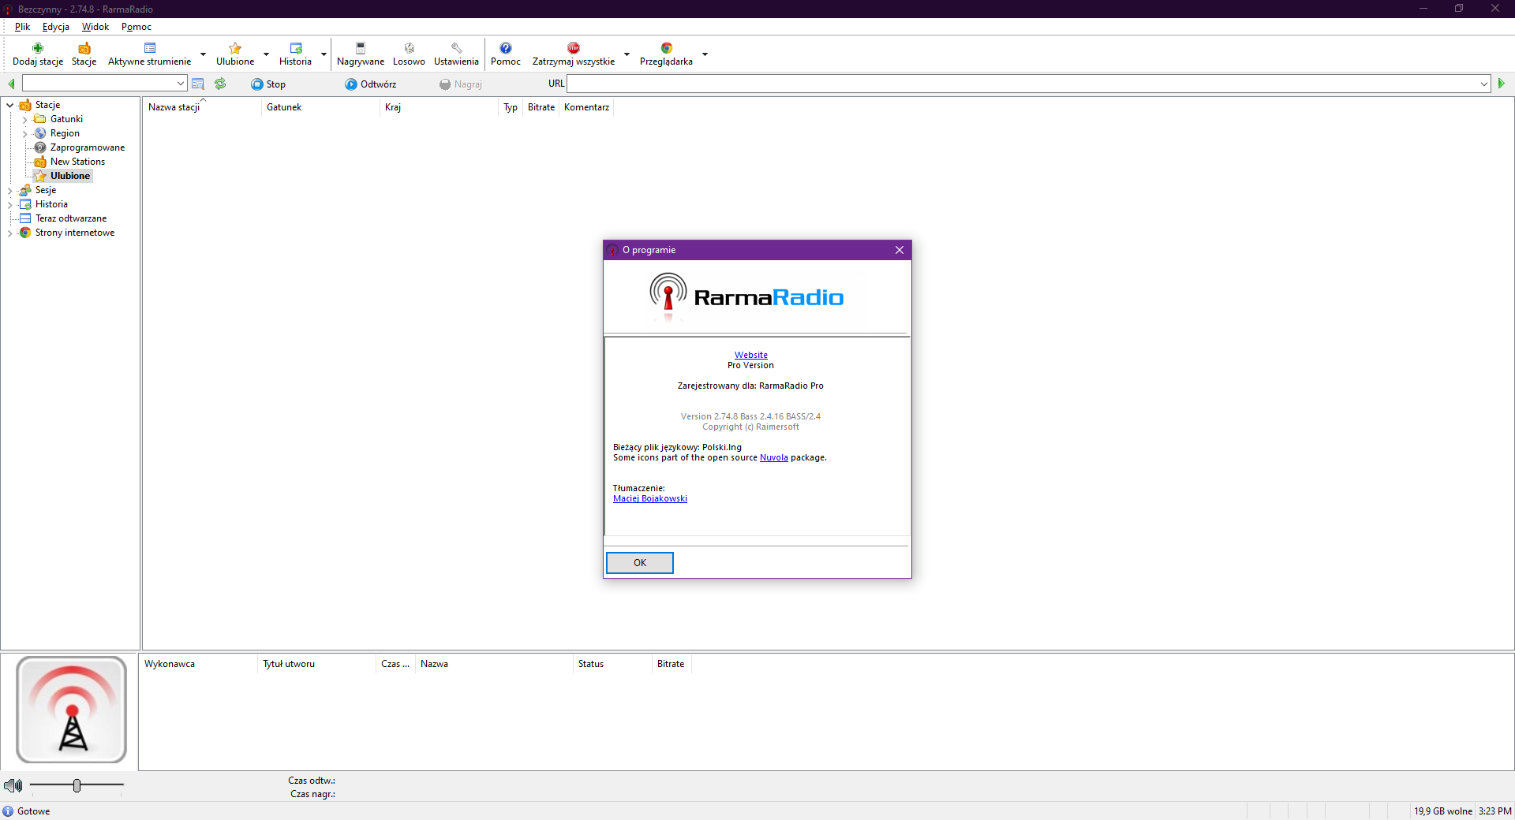Show Aktywne strumienie list
Screen dimensions: 1515x820
tap(149, 54)
